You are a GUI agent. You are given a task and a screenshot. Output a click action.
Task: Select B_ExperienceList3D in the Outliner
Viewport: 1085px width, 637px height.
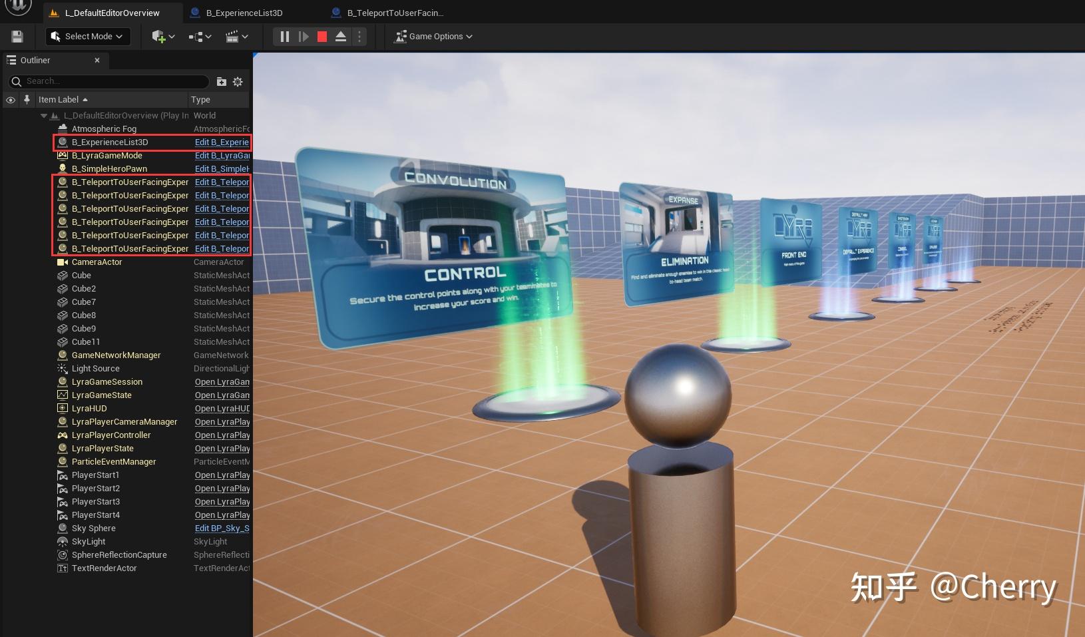click(110, 142)
